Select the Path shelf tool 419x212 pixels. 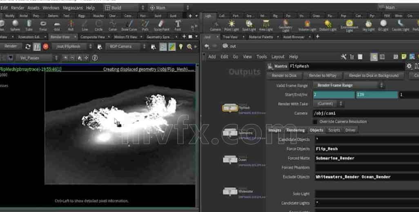coord(145,25)
